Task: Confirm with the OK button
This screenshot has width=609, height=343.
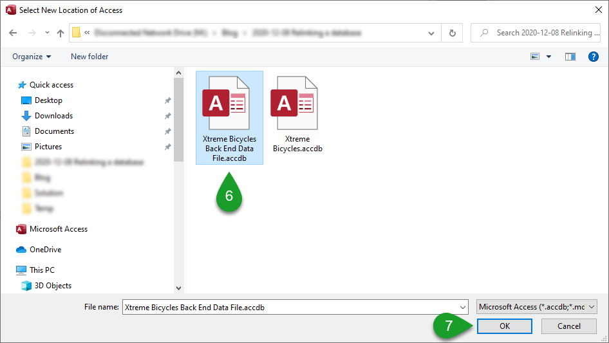Action: click(x=505, y=326)
